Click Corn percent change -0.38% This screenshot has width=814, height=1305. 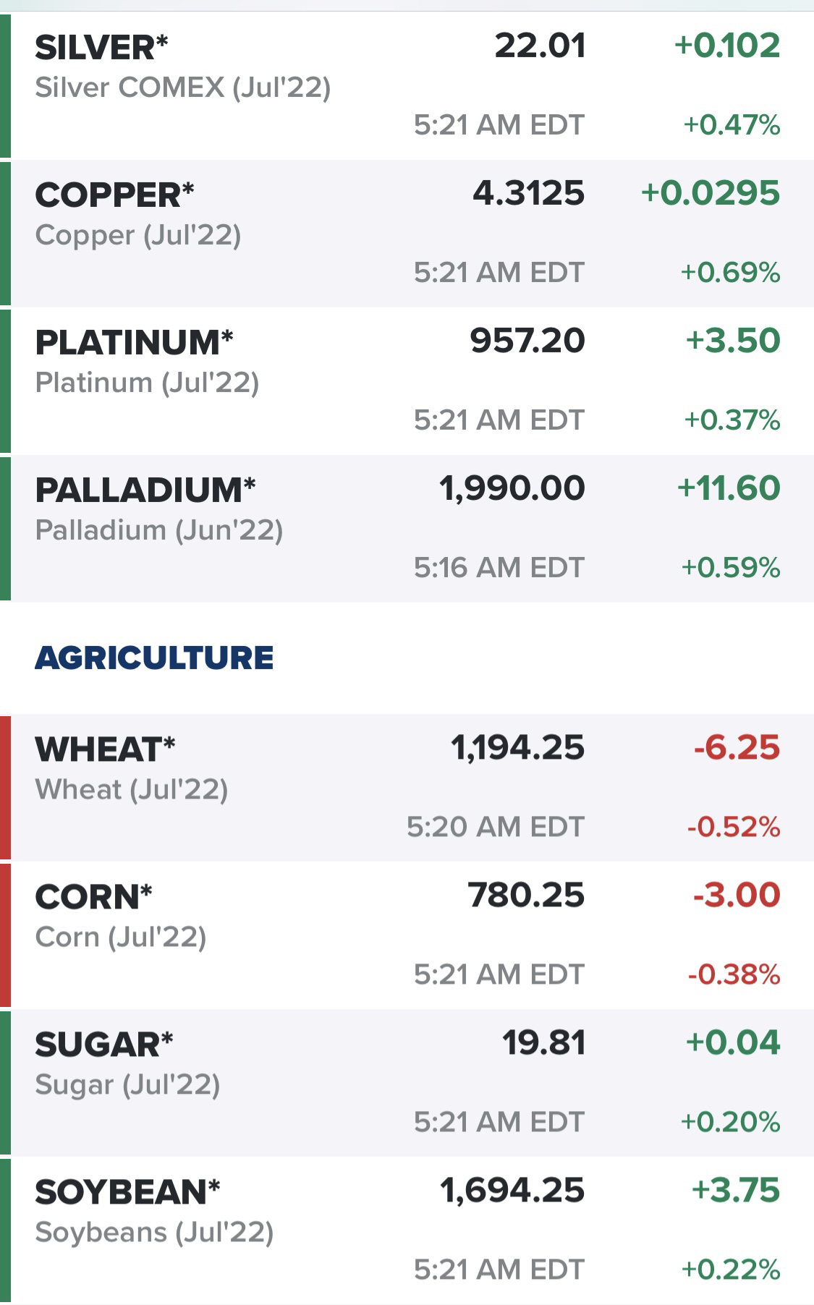(x=734, y=974)
